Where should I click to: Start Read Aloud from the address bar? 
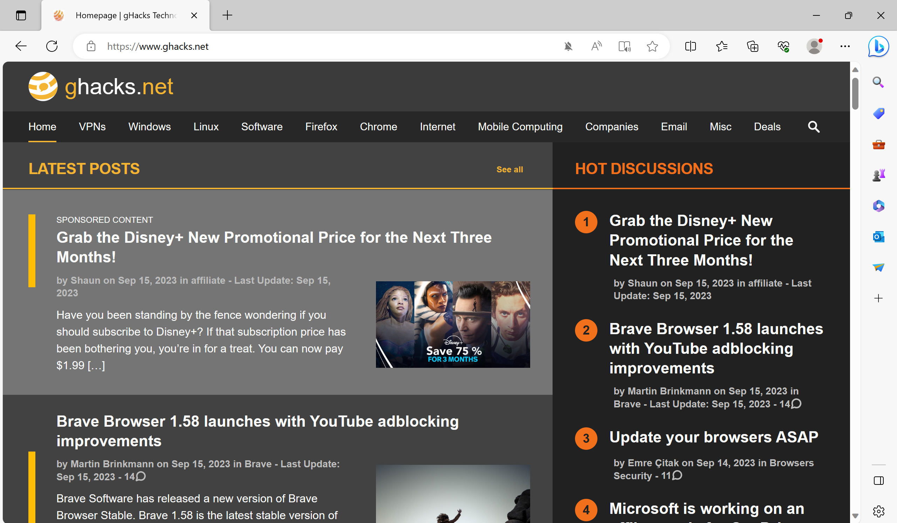pos(596,46)
